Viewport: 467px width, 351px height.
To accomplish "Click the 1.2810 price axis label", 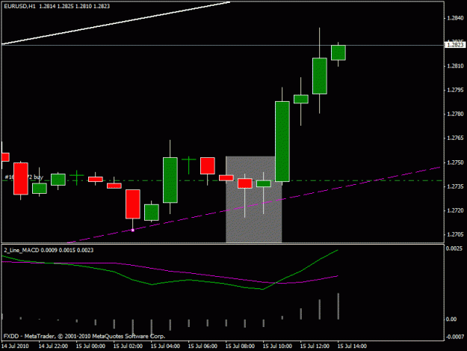I will click(x=455, y=66).
